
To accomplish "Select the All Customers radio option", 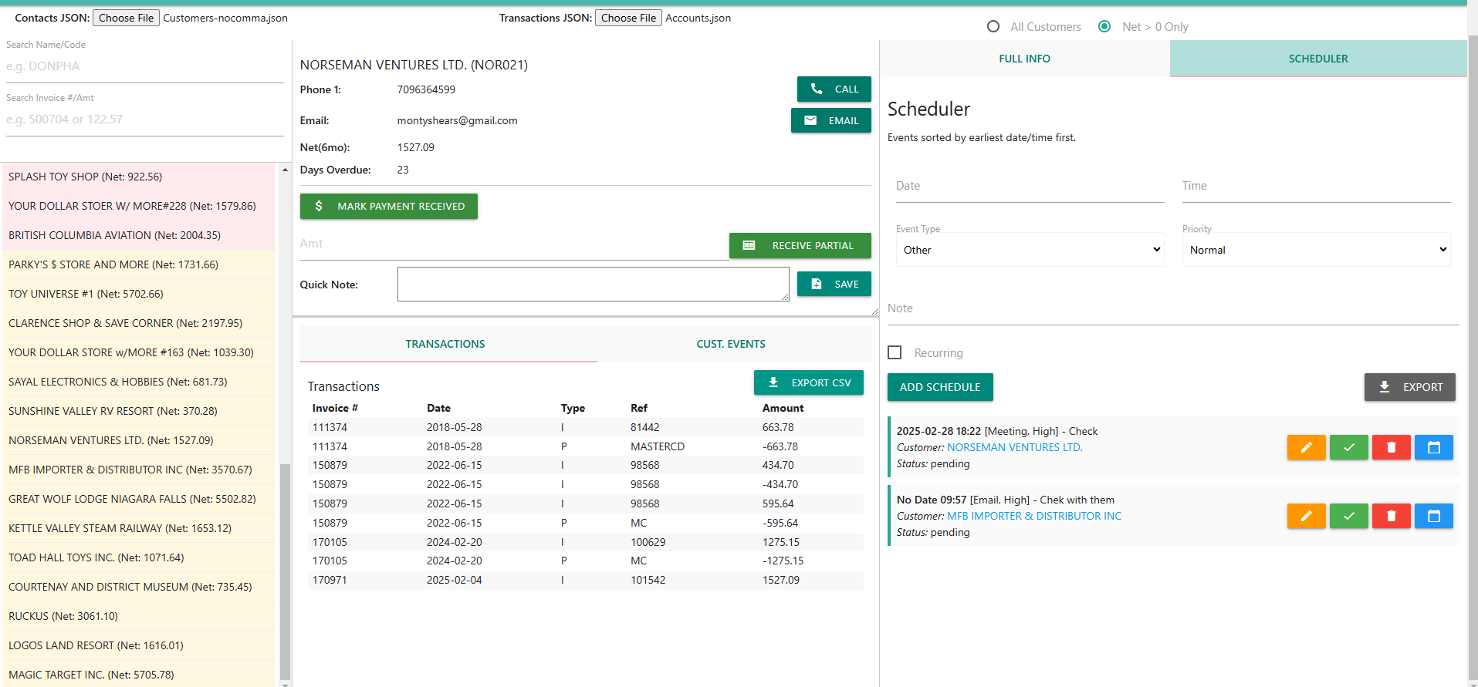I will click(993, 27).
